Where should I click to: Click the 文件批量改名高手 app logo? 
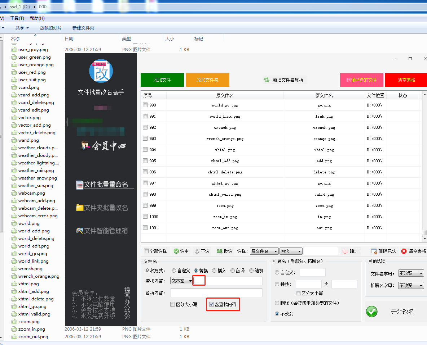tap(101, 71)
